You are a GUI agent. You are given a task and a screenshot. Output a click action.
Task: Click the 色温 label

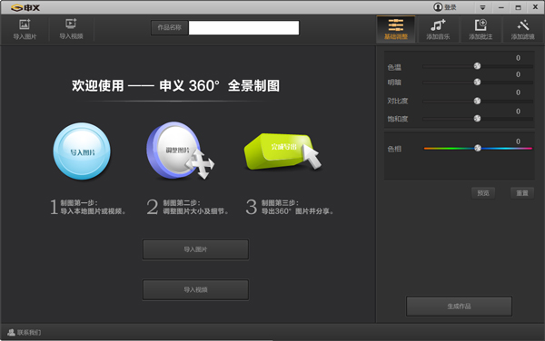click(x=394, y=67)
